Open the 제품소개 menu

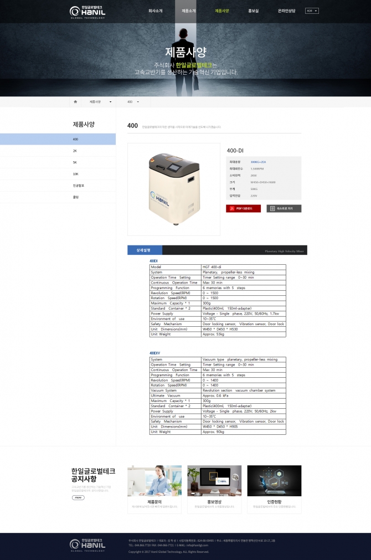tap(188, 11)
